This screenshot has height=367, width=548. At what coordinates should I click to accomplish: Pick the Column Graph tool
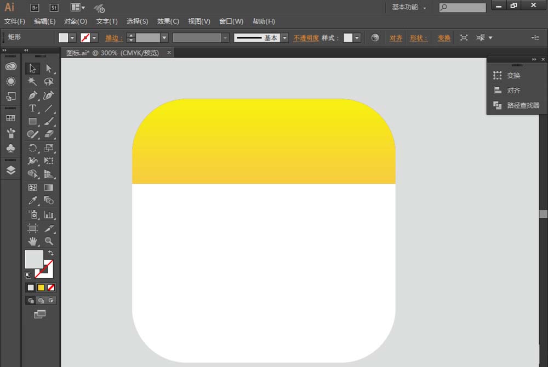49,214
